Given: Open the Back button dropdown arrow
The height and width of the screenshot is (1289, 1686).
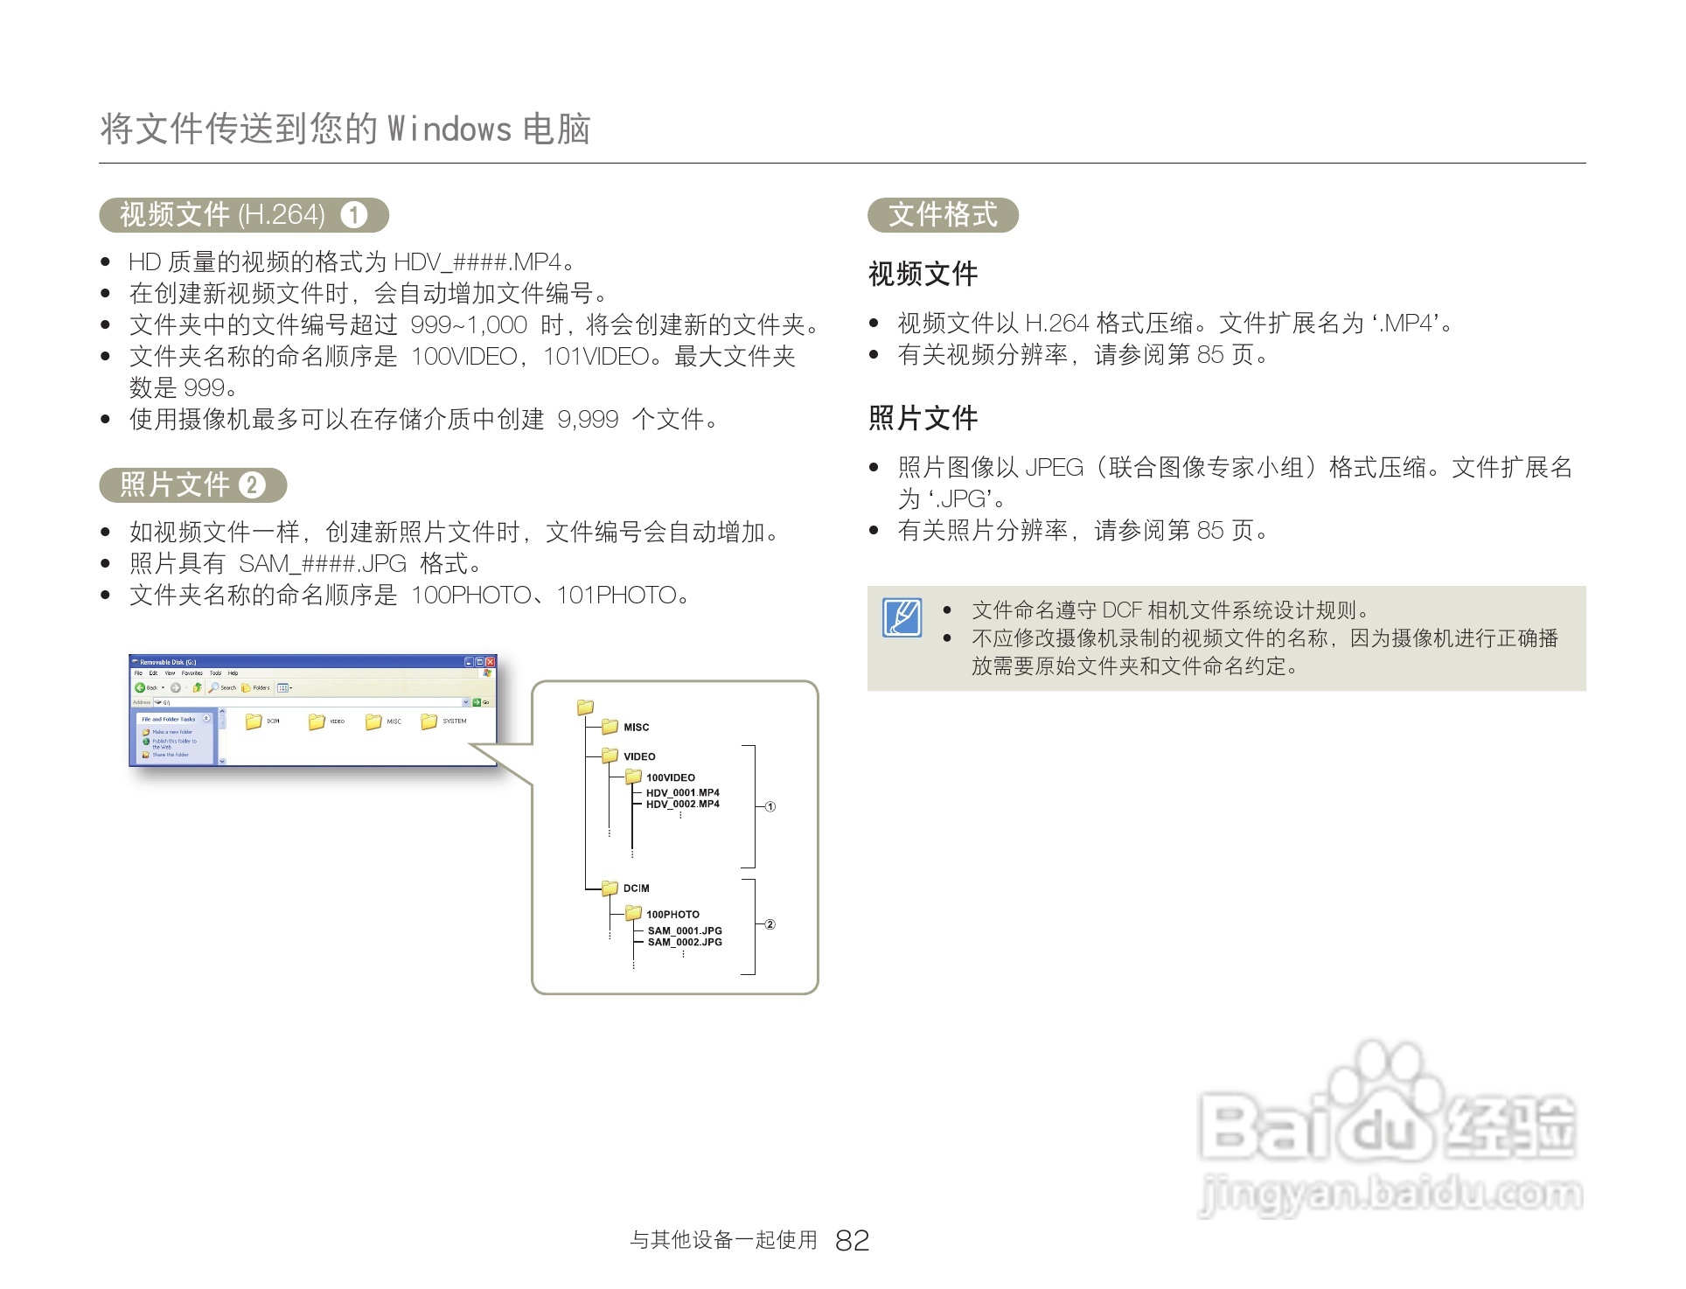Looking at the screenshot, I should click(163, 688).
